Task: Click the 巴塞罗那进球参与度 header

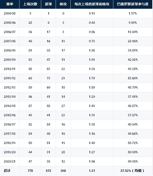Action: point(133,4)
